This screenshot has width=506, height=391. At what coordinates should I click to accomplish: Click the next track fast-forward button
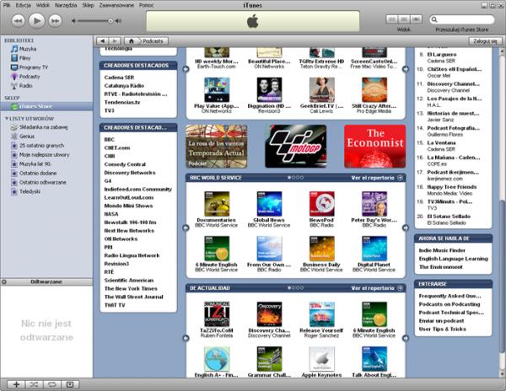[55, 21]
